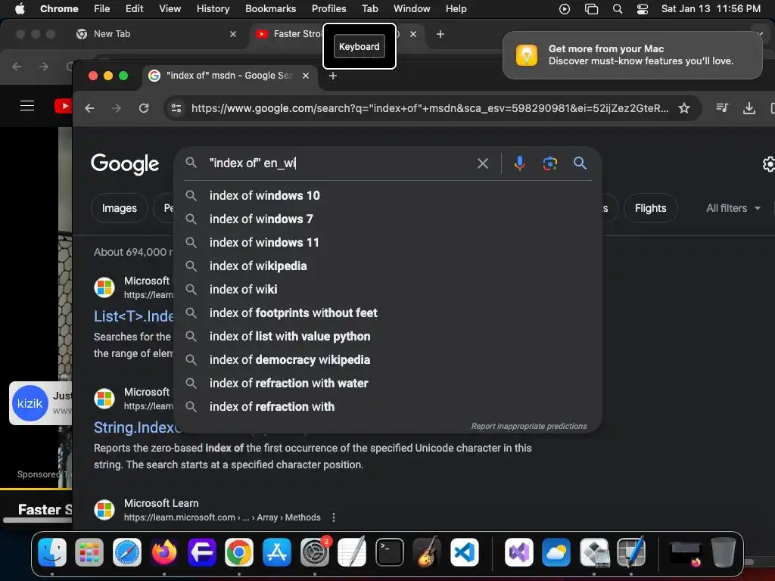The image size is (775, 581).
Task: Launch Visual Studio Code from dock
Action: pyautogui.click(x=464, y=552)
